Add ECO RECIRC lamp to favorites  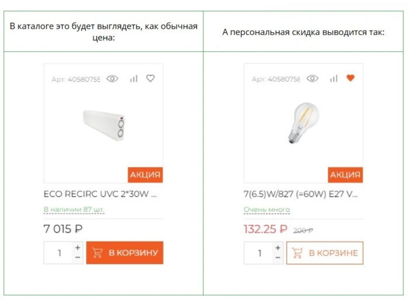click(x=150, y=78)
